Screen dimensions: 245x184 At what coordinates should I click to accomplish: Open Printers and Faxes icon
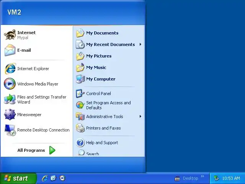coord(80,128)
